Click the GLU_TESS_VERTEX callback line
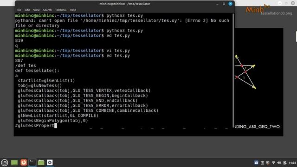Screen dimensions: 297x167 84,90
